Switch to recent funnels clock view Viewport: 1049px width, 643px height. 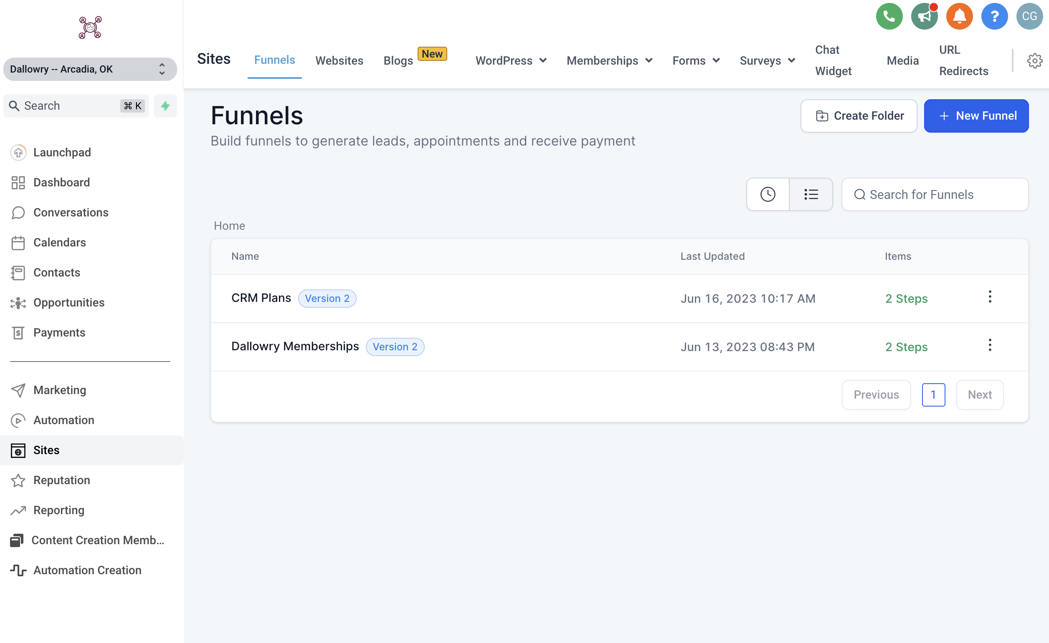pos(768,194)
